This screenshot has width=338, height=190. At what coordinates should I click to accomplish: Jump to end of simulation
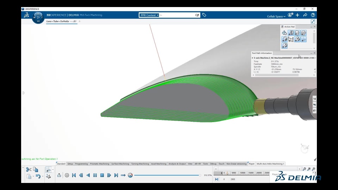click(x=116, y=175)
